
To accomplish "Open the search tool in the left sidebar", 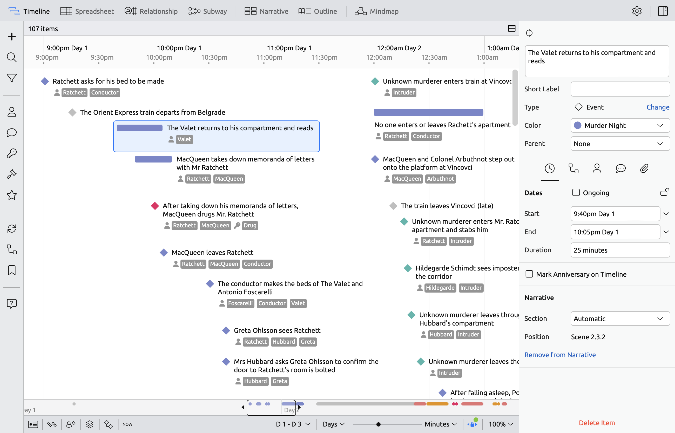I will 11,57.
